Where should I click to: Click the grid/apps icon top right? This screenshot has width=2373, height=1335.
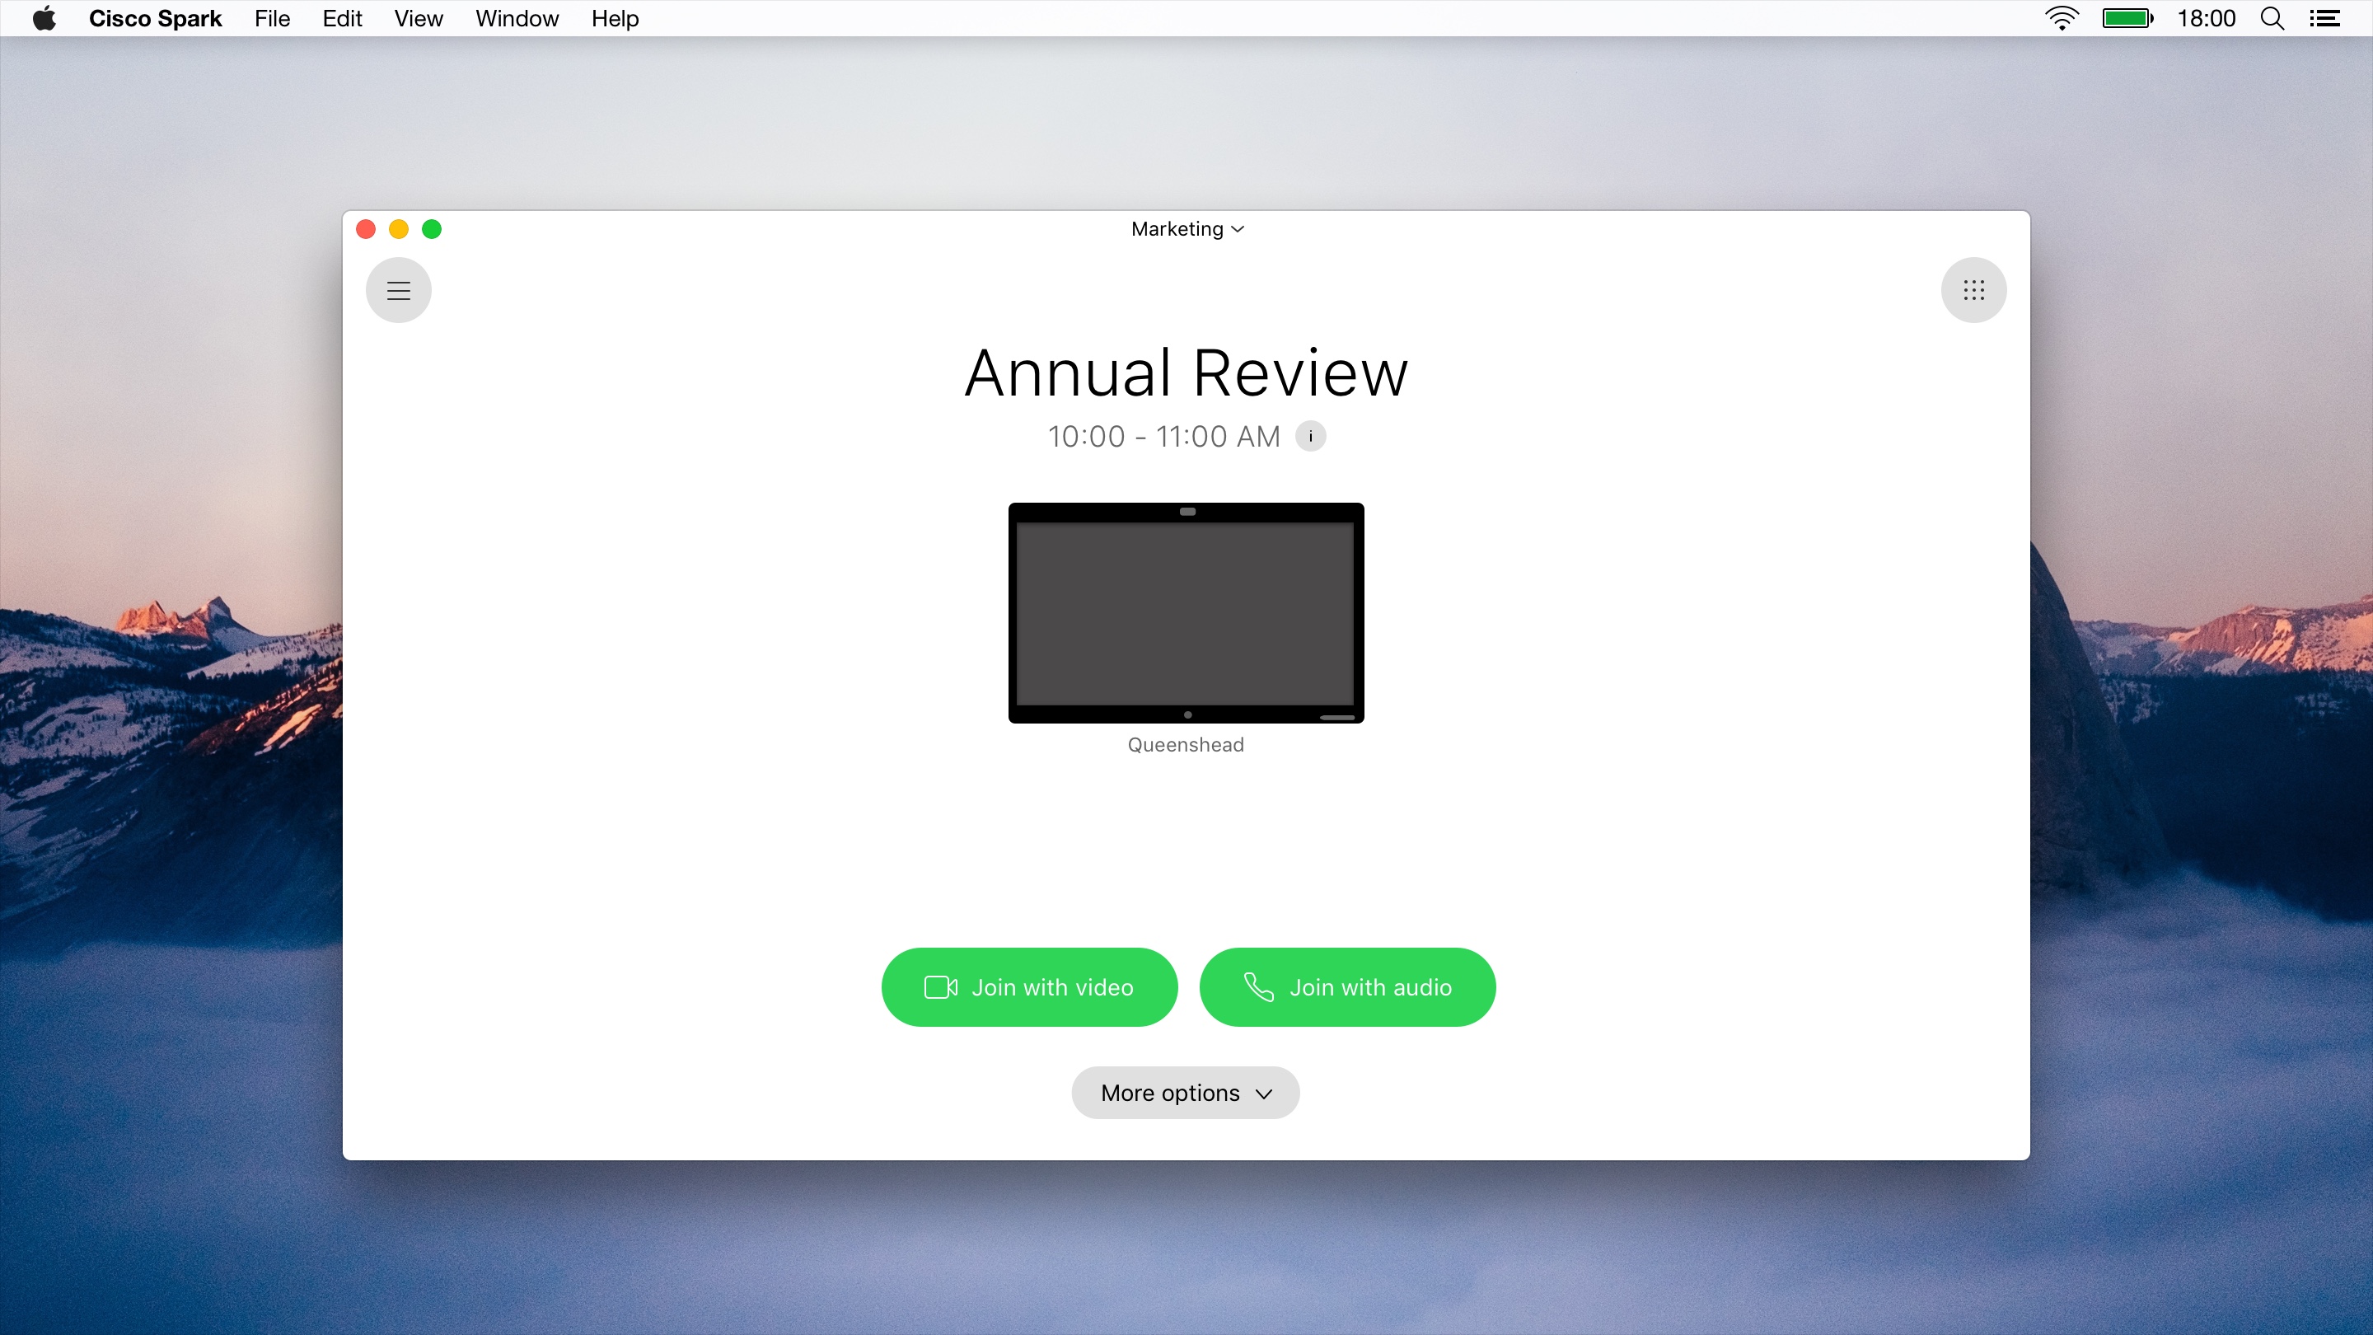click(1973, 290)
